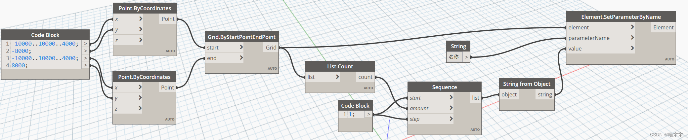Click the 名称 text field in String node
The image size is (688, 140).
click(454, 57)
